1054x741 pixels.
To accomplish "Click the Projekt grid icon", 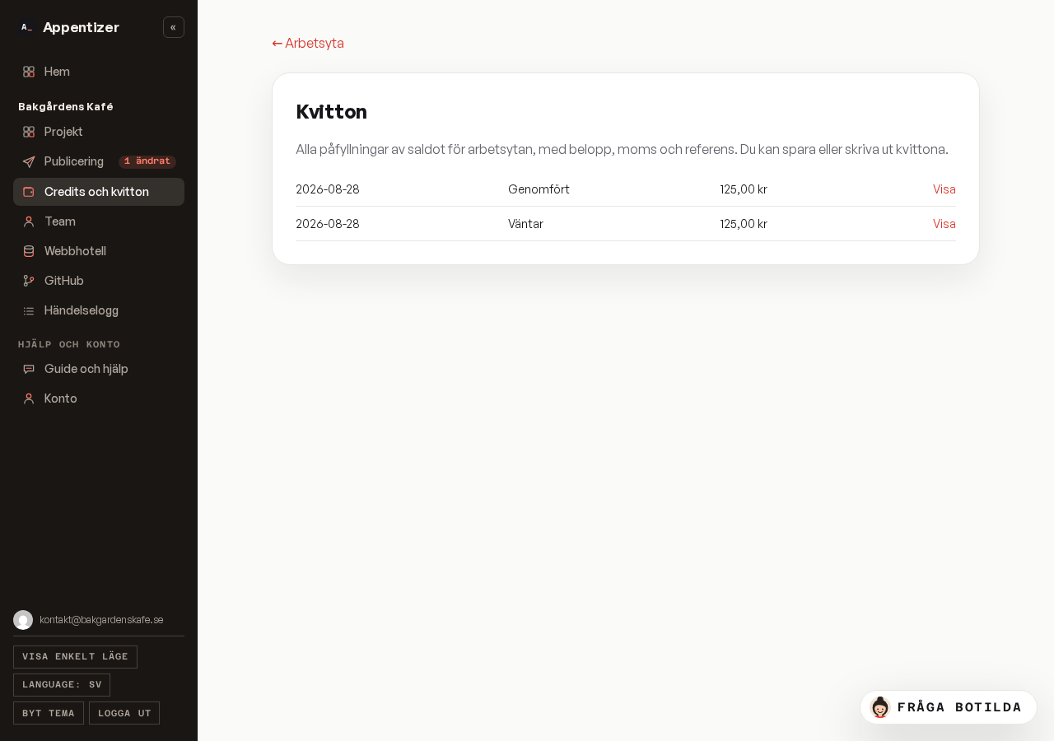I will (x=29, y=132).
